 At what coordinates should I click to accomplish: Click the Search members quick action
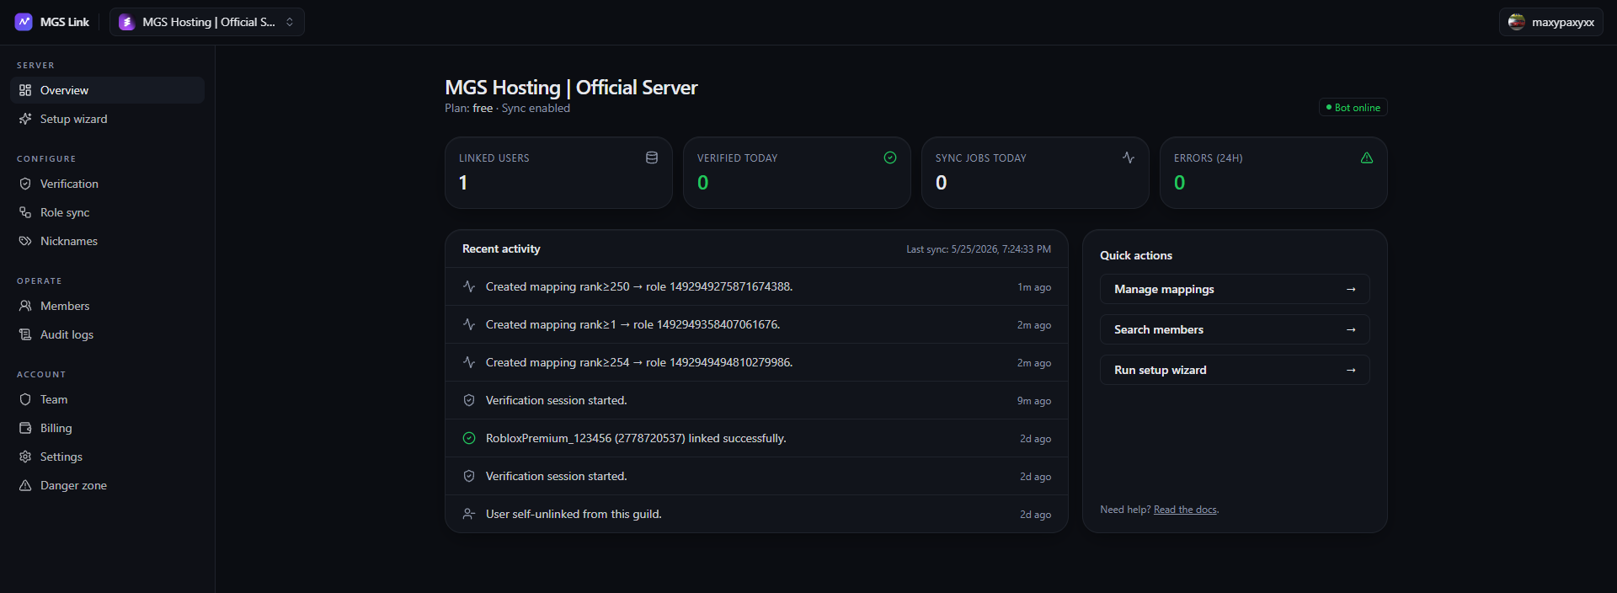(x=1235, y=329)
